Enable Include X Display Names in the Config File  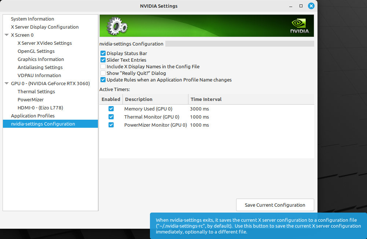(x=103, y=66)
